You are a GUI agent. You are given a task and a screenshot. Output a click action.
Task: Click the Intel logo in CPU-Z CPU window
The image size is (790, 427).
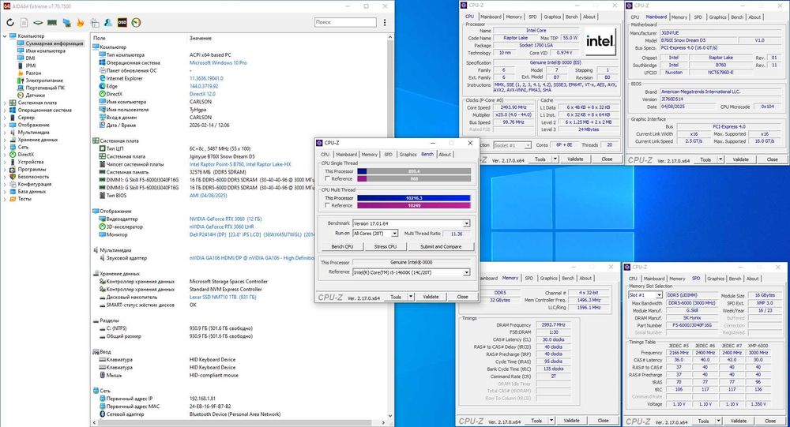point(600,41)
